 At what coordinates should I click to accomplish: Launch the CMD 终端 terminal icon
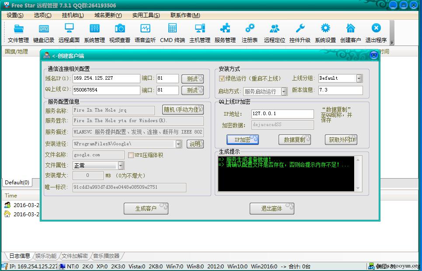click(172, 33)
